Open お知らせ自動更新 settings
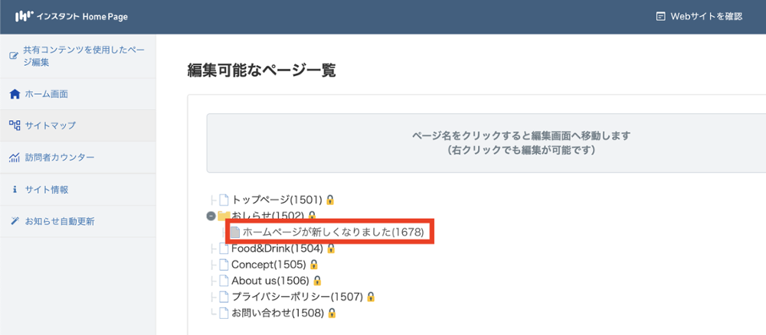This screenshot has width=766, height=335. click(59, 222)
